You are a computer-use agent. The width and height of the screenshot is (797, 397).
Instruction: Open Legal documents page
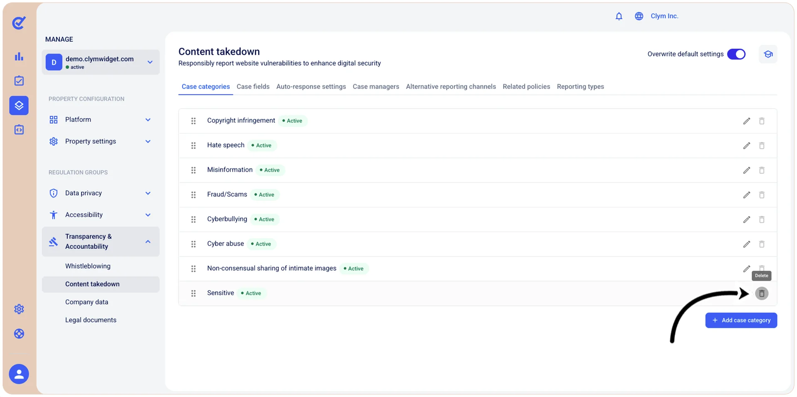[91, 320]
